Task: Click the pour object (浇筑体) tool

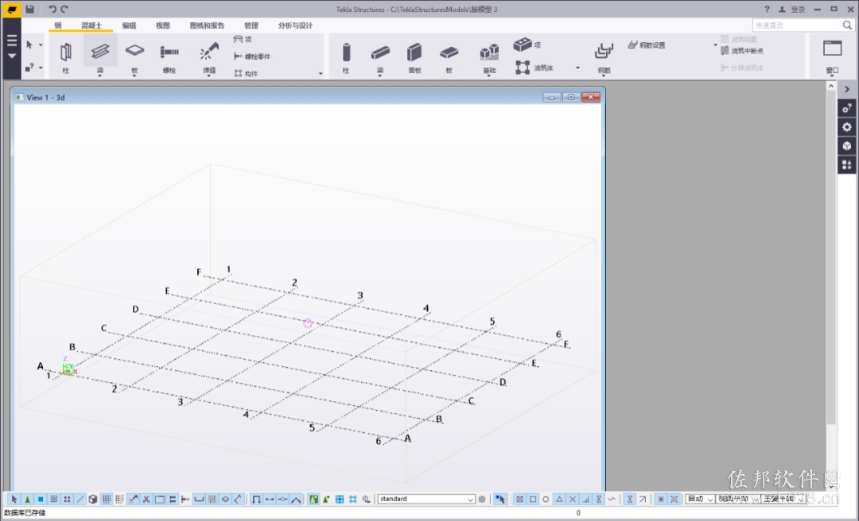Action: click(x=534, y=68)
